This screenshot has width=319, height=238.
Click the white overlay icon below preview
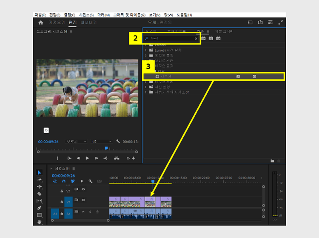46,131
